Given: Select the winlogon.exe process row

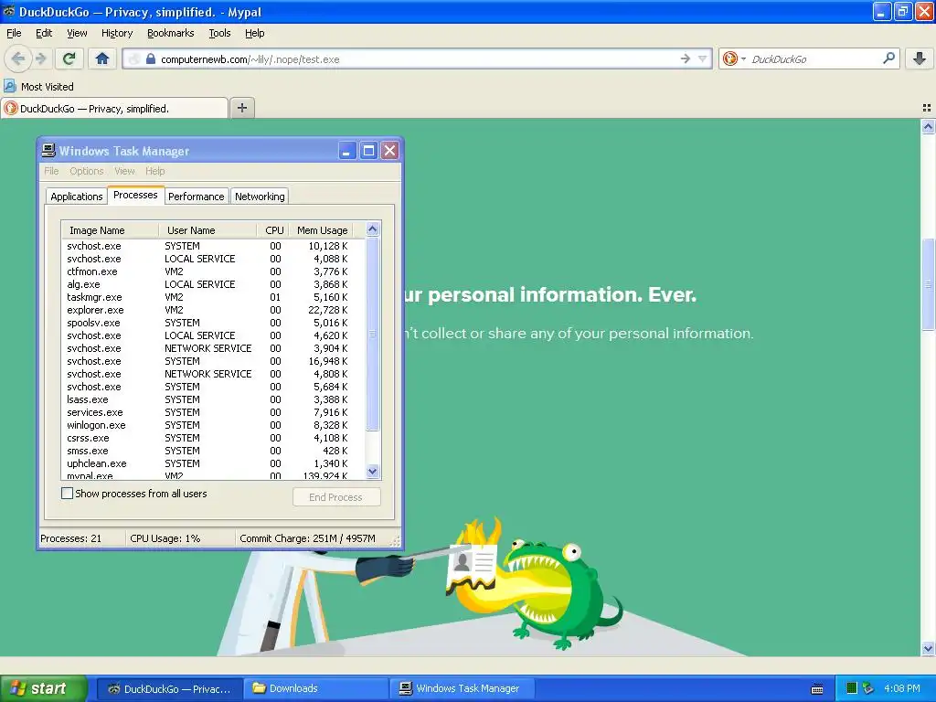Looking at the screenshot, I should click(x=213, y=425).
